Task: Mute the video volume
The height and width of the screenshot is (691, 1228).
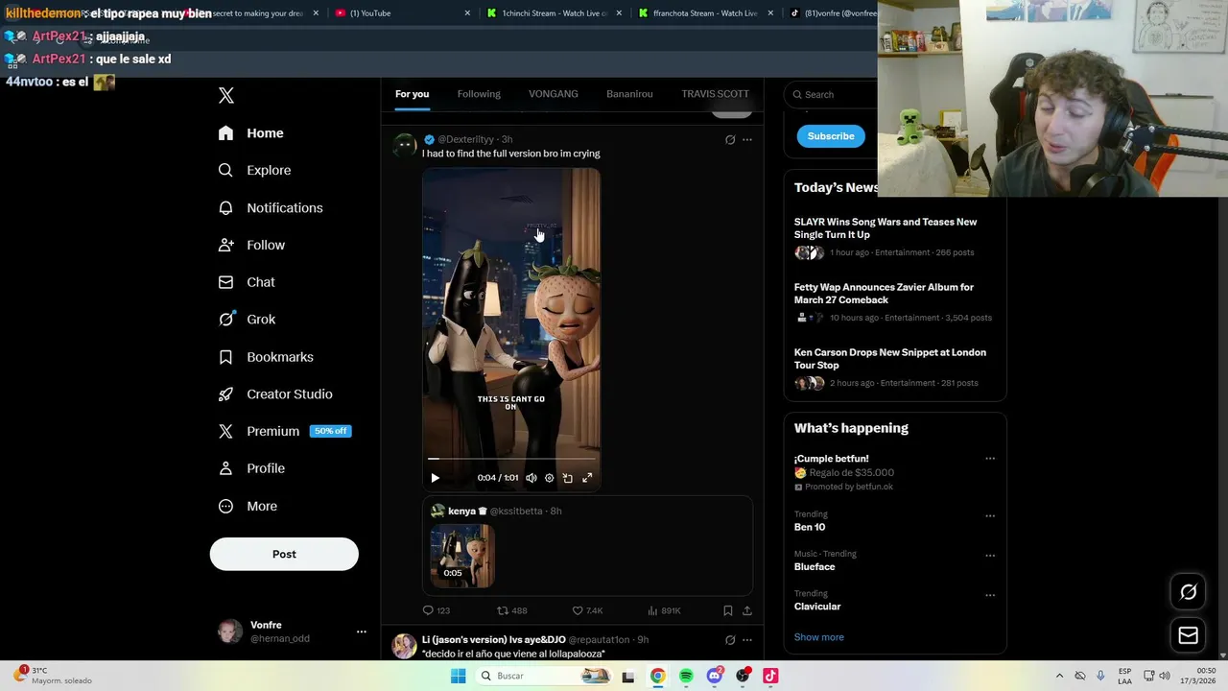Action: [x=531, y=478]
